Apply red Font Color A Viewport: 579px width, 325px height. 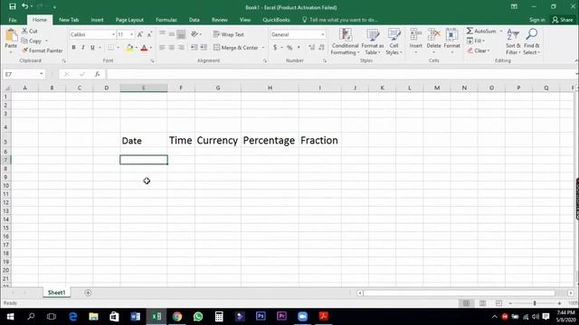click(x=145, y=48)
